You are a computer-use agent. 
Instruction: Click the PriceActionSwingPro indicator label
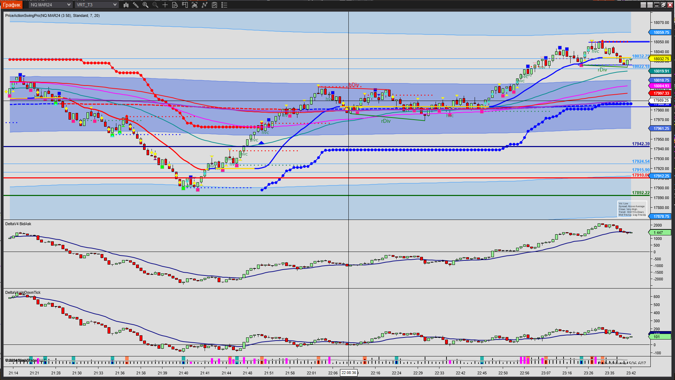[52, 16]
